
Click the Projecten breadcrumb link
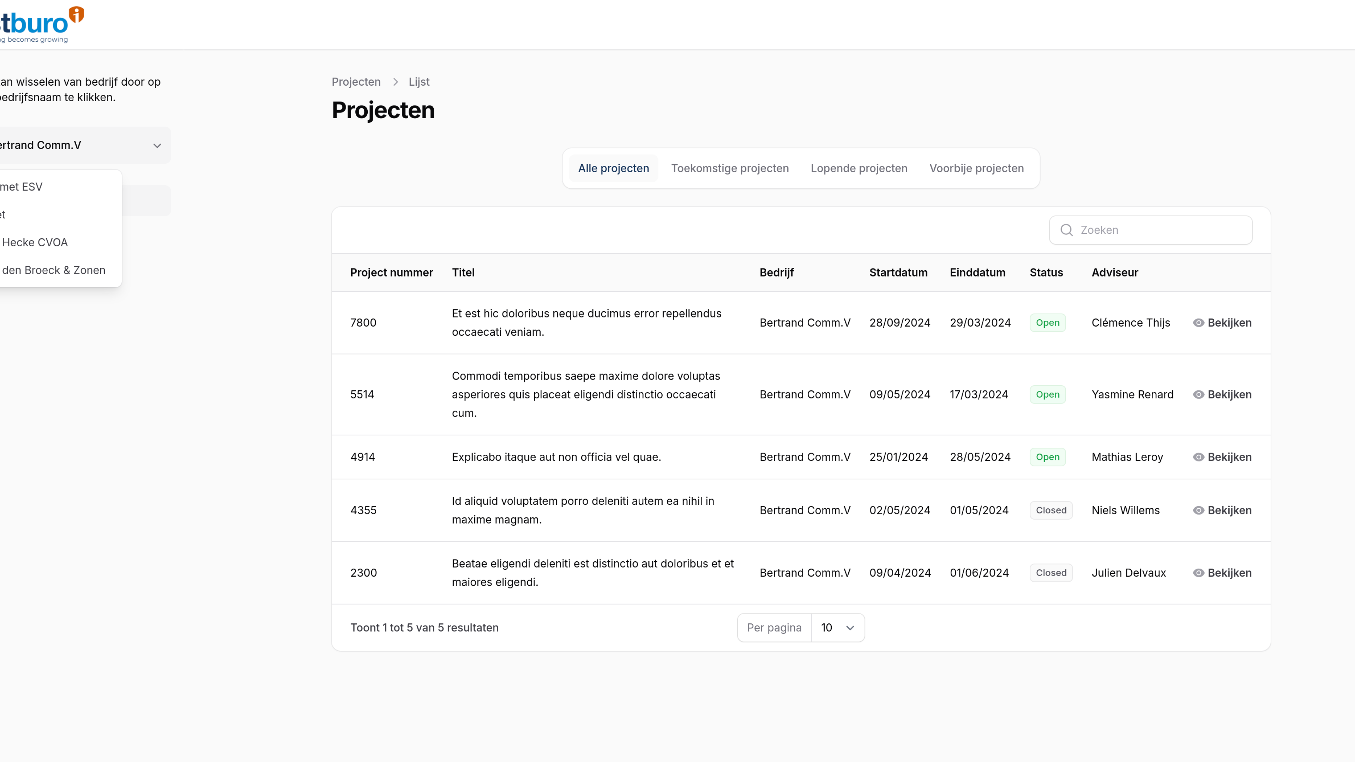(356, 82)
